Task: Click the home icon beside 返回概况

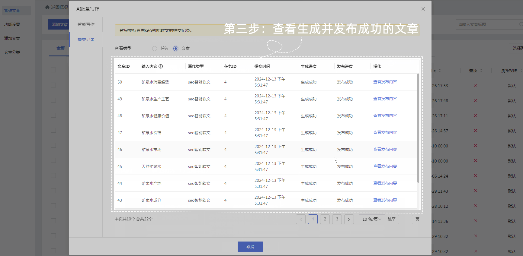Action: click(x=47, y=7)
